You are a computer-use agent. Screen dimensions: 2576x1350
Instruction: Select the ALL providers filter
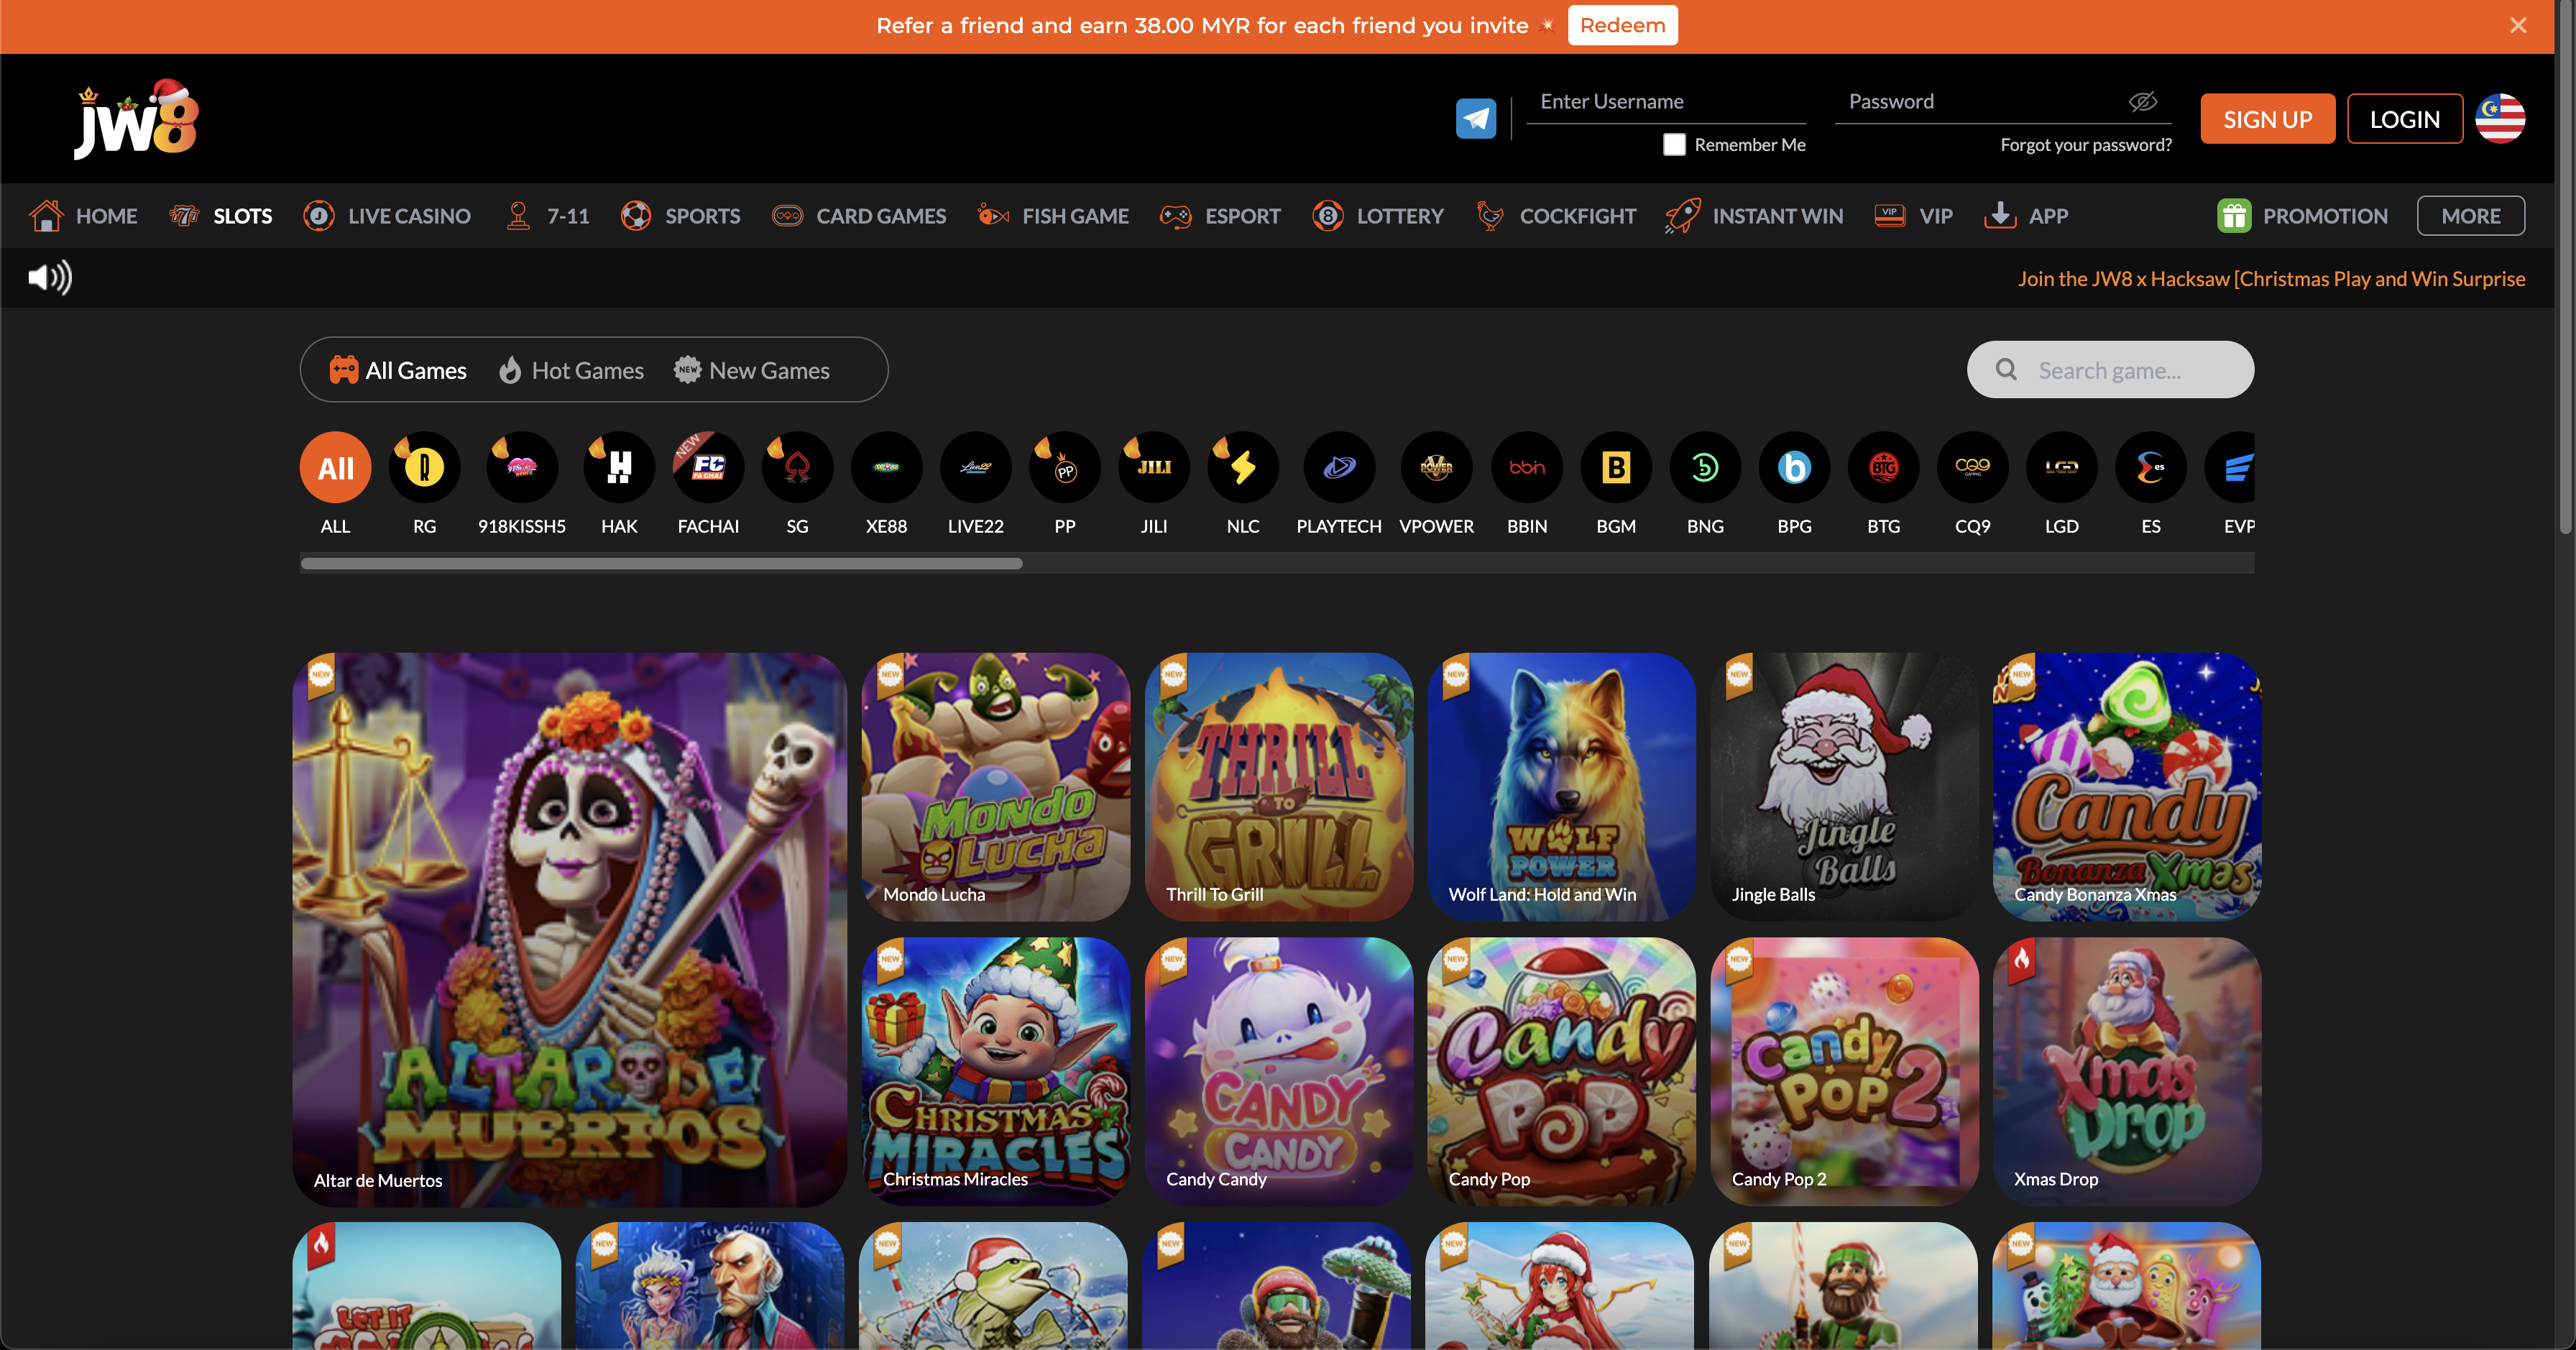point(335,484)
